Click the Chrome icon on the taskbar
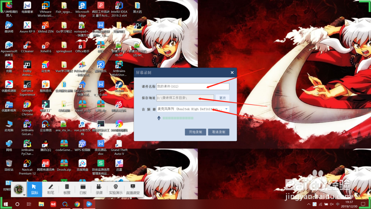Image resolution: width=371 pixels, height=209 pixels. (77, 204)
